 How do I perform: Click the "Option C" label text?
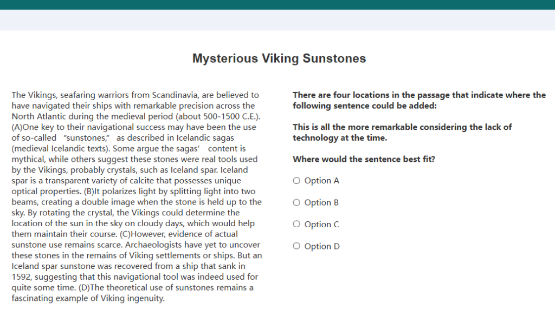(x=322, y=225)
